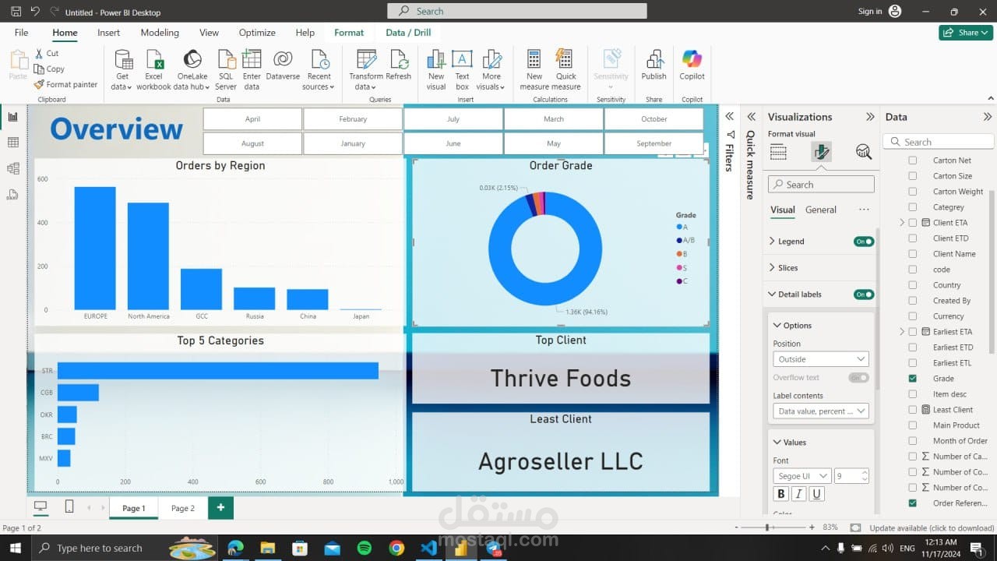This screenshot has height=561, width=997.
Task: Toggle the Legend switch
Action: point(864,242)
